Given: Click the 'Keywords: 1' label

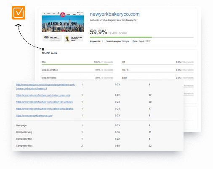Looking at the screenshot, I should (x=96, y=41).
